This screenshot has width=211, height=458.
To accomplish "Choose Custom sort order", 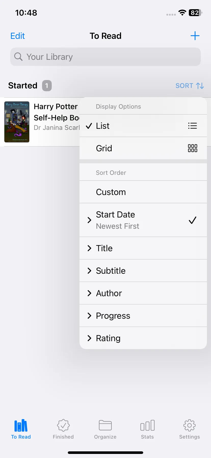I will (143, 192).
